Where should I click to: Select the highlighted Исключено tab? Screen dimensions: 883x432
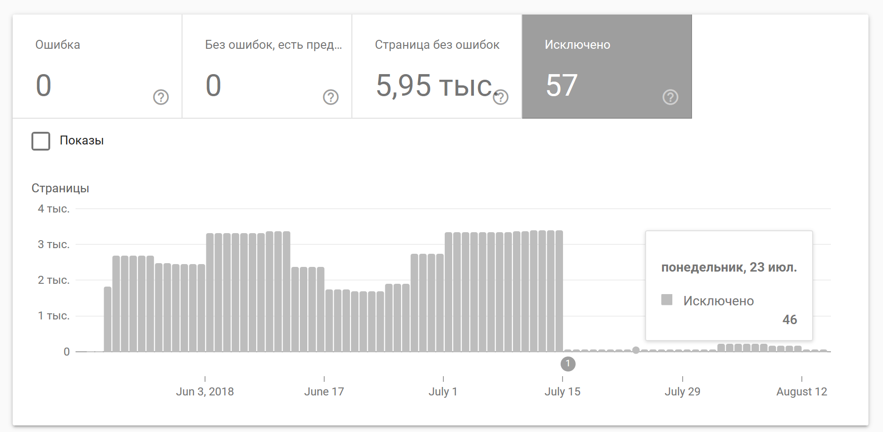[x=607, y=66]
